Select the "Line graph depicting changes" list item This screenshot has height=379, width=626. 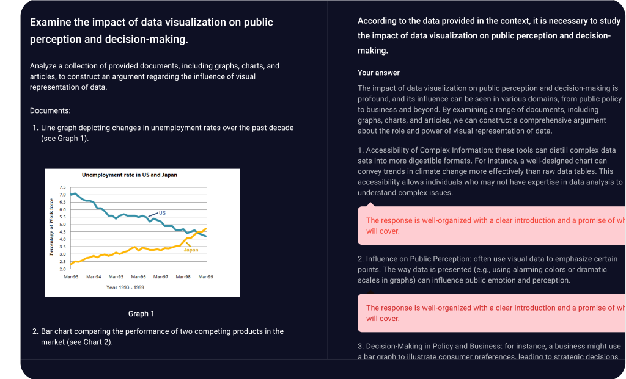(x=167, y=133)
